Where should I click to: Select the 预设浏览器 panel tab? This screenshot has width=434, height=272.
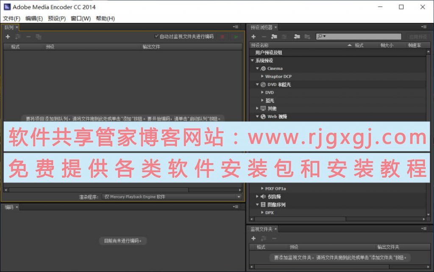coord(262,27)
